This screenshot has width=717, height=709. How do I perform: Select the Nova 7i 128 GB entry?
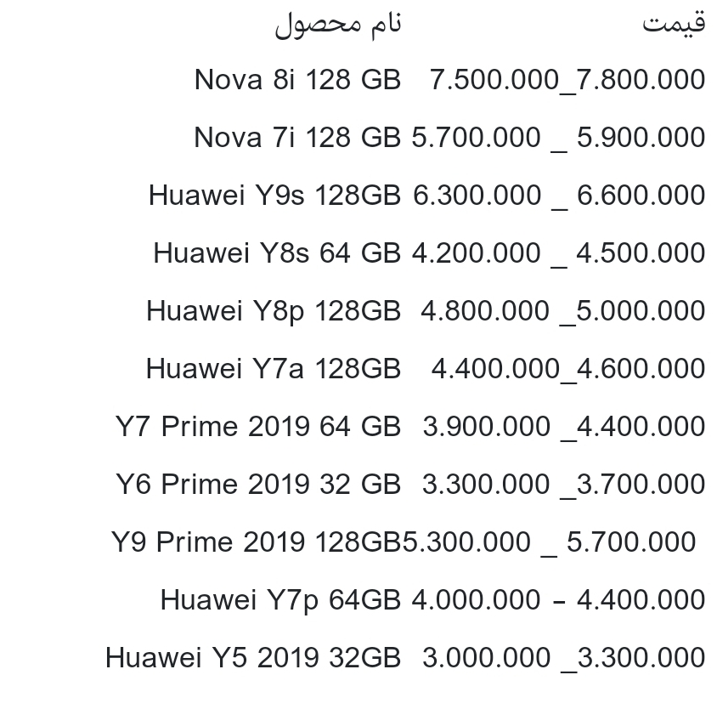[296, 138]
